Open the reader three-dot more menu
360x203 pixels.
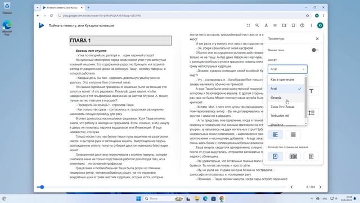coord(311,25)
